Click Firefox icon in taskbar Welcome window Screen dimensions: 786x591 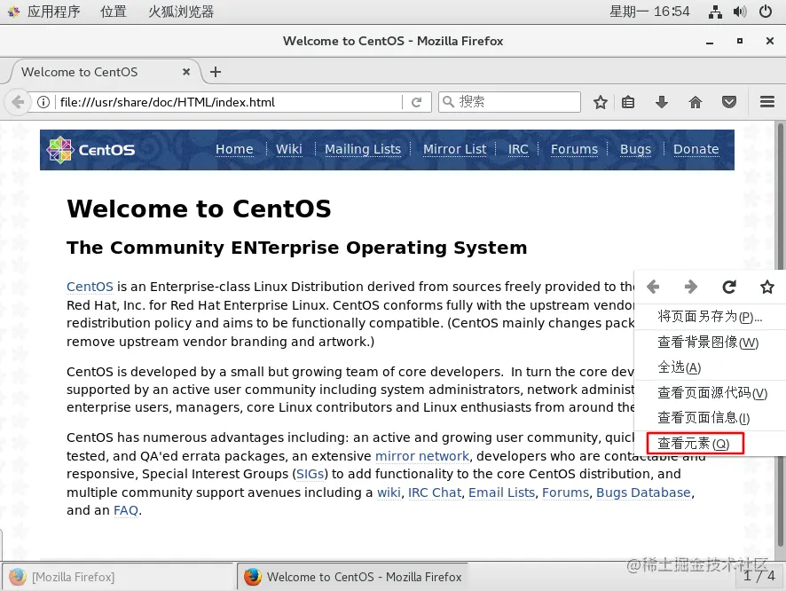coord(253,577)
